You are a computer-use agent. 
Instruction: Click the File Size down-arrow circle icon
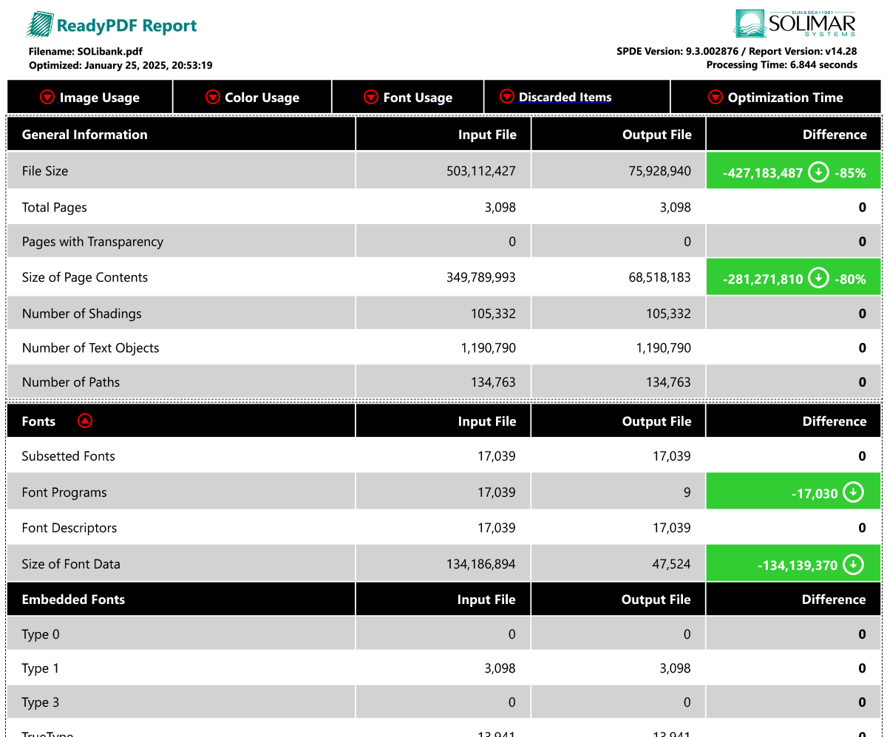point(818,172)
